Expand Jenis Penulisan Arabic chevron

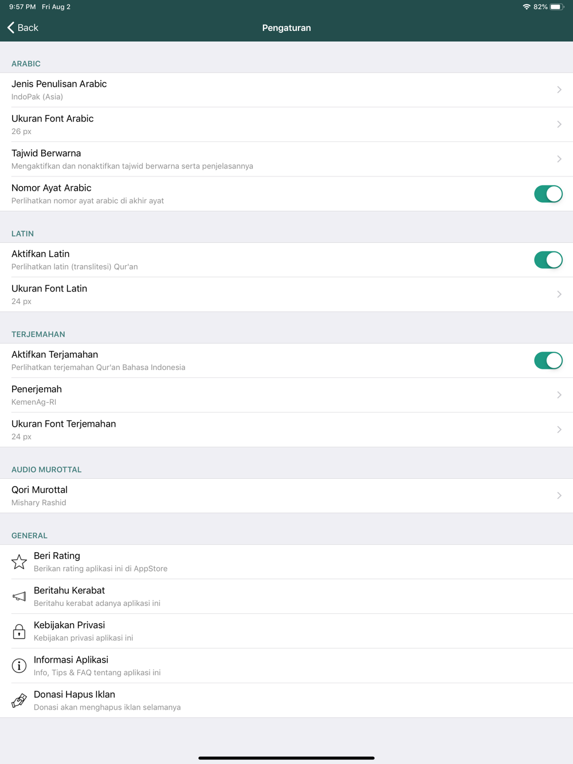559,90
